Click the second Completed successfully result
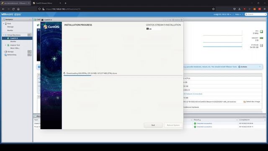 point(204,127)
